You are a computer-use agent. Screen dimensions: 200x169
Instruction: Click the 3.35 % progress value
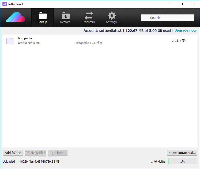pyautogui.click(x=179, y=40)
